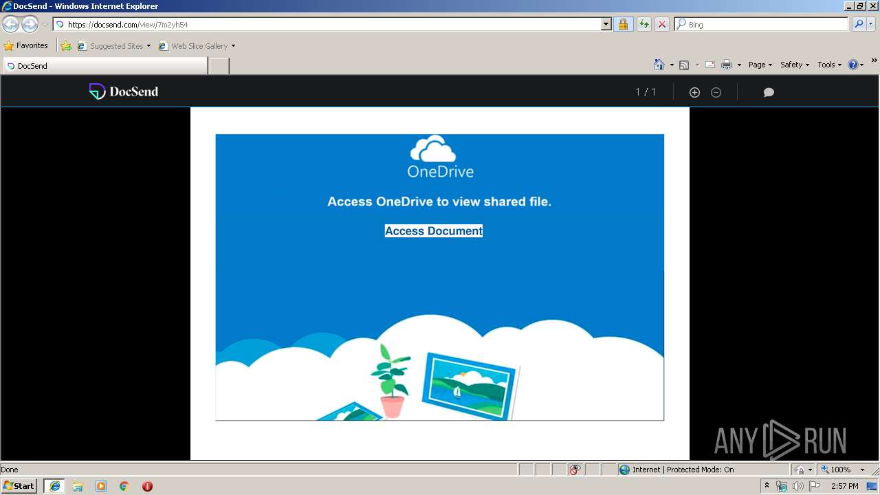Zoom in document with plus icon

point(694,92)
